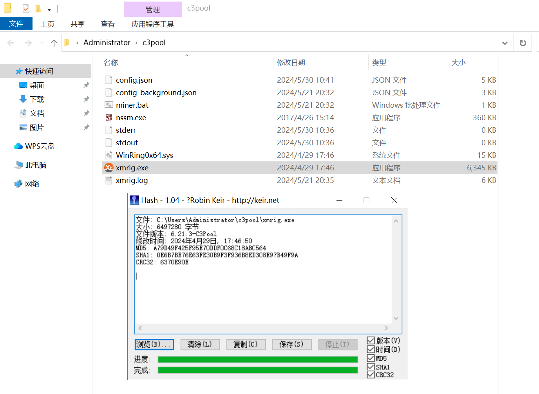Sort files by 类型 column

(379, 63)
